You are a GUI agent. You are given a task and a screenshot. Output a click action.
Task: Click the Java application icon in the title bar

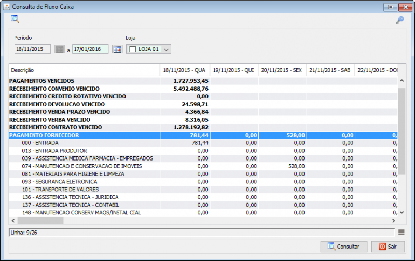tap(7, 7)
